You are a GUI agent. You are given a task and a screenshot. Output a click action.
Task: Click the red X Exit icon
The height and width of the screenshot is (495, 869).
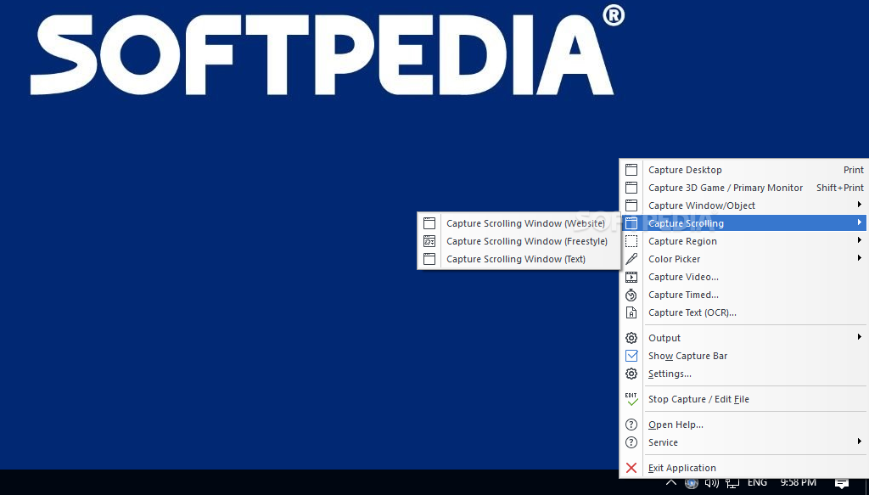[631, 468]
